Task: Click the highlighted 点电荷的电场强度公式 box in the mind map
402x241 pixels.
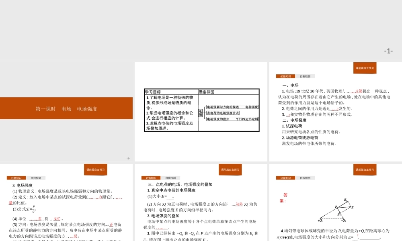Action: coord(223,112)
